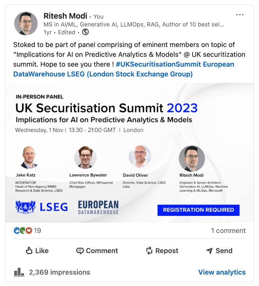
Task: Click David Oliver's panelist photo
Action: point(140,157)
